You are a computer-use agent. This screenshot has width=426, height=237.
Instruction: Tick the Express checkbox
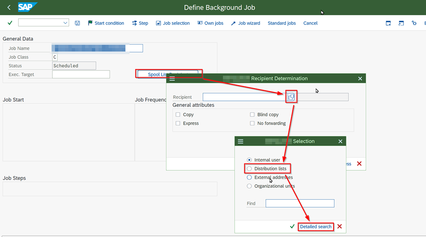[x=178, y=123]
